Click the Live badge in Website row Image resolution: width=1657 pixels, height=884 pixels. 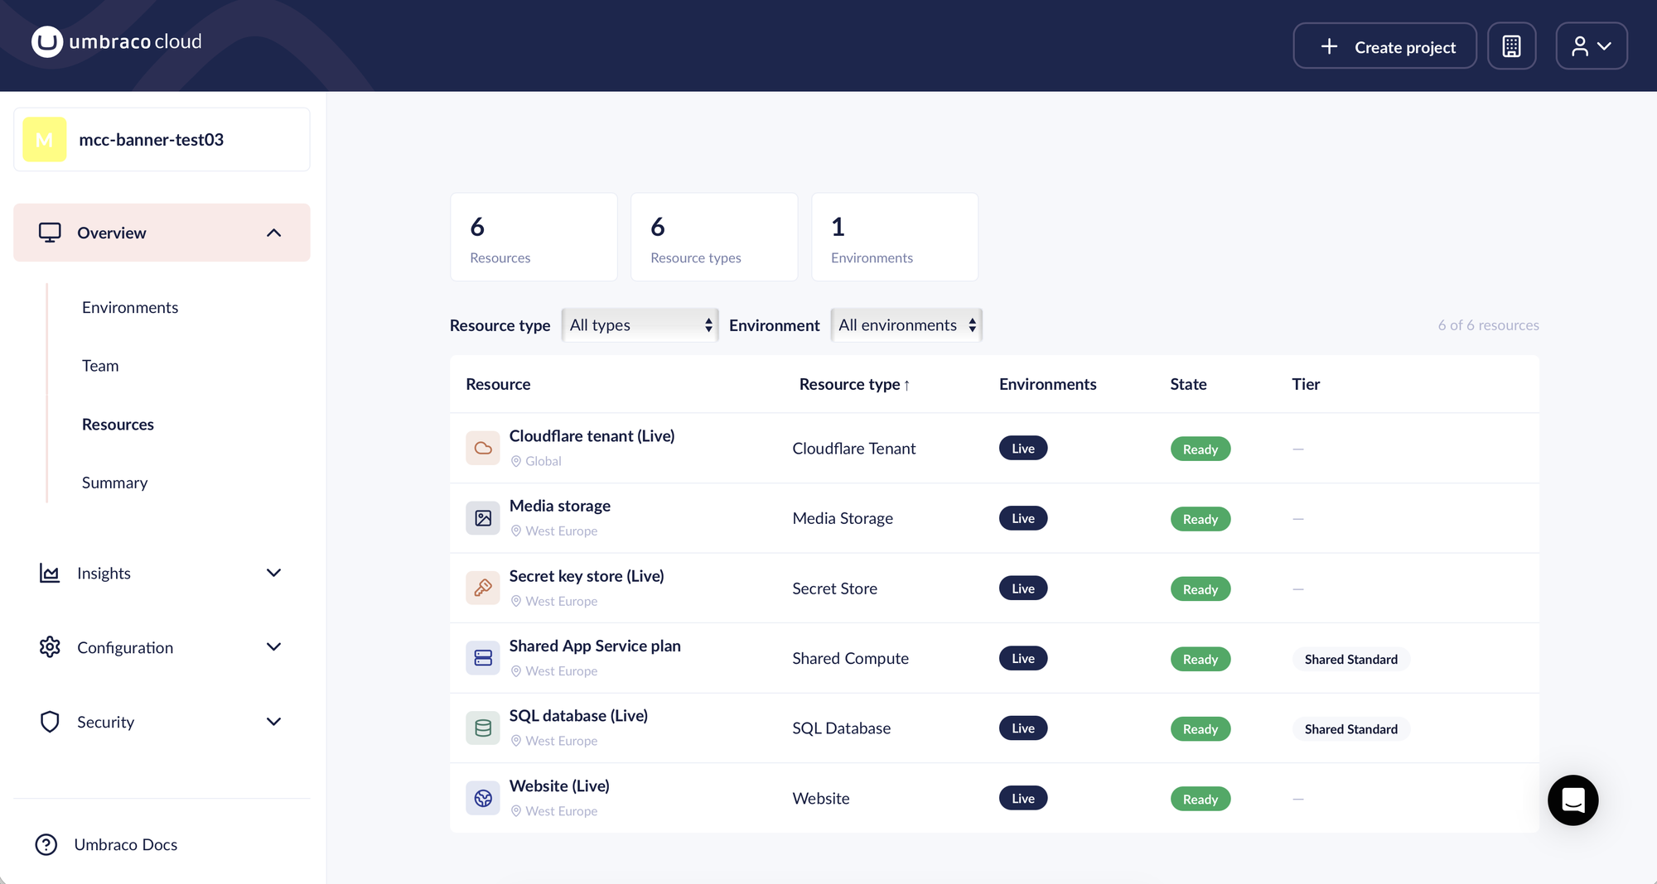pos(1023,798)
